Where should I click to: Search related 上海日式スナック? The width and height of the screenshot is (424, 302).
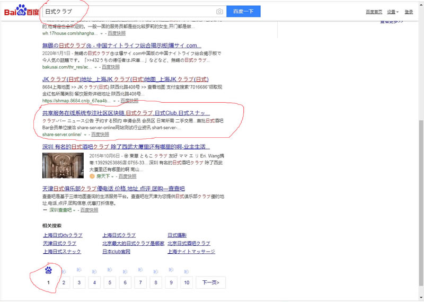62,252
